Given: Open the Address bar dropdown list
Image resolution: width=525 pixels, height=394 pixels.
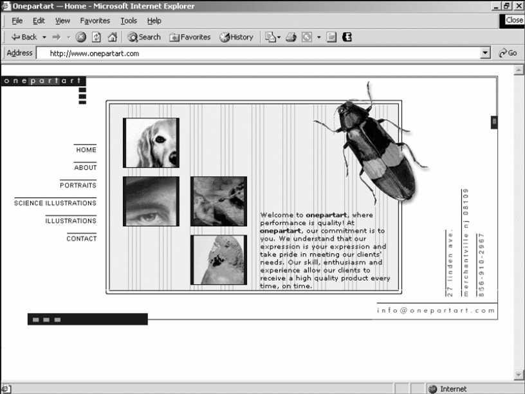Looking at the screenshot, I should [486, 53].
